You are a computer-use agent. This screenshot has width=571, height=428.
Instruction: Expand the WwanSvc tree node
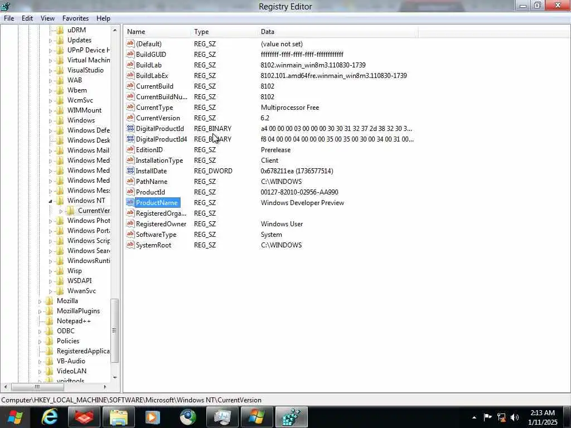[51, 291]
